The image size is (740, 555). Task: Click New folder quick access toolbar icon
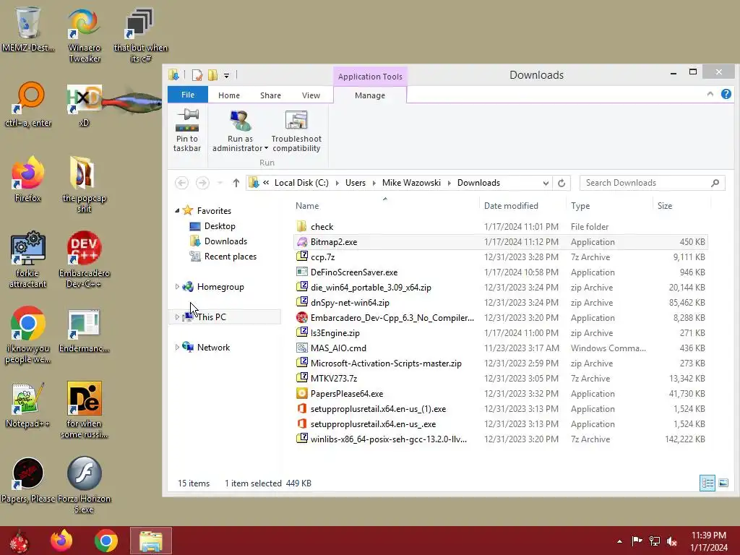click(213, 75)
